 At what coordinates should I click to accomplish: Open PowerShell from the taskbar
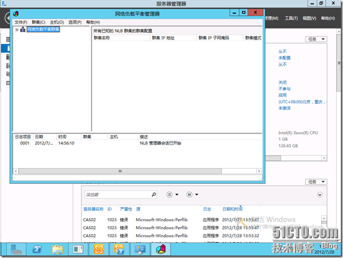click(37, 249)
